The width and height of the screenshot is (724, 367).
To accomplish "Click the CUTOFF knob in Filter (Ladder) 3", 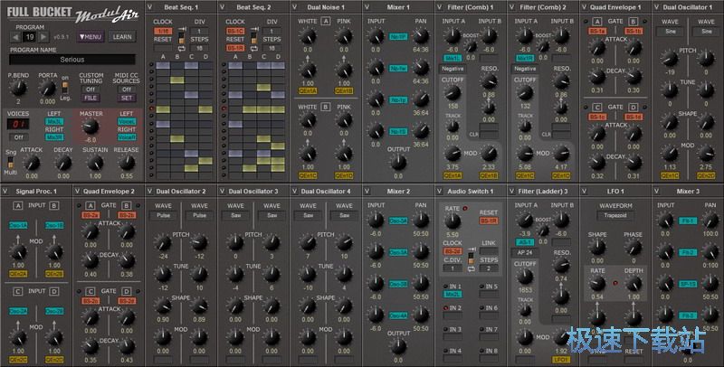I will pos(525,277).
